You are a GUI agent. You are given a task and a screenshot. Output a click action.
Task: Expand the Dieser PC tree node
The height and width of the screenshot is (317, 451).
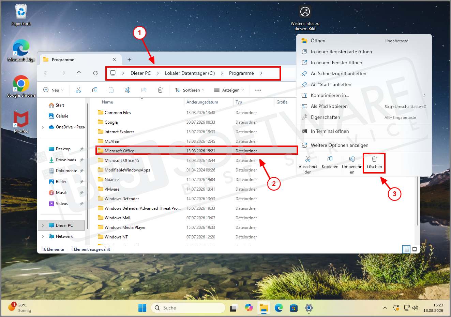click(43, 225)
